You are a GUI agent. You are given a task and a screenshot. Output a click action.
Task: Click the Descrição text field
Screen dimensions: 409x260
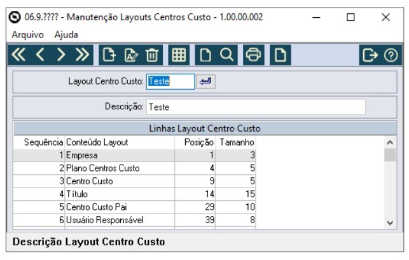pos(256,107)
